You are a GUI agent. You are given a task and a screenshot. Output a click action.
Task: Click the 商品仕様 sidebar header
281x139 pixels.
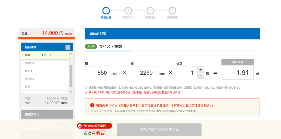(47, 47)
